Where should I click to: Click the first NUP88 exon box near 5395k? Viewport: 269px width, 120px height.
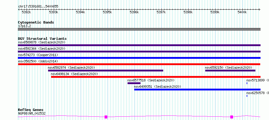pyautogui.click(x=106, y=117)
